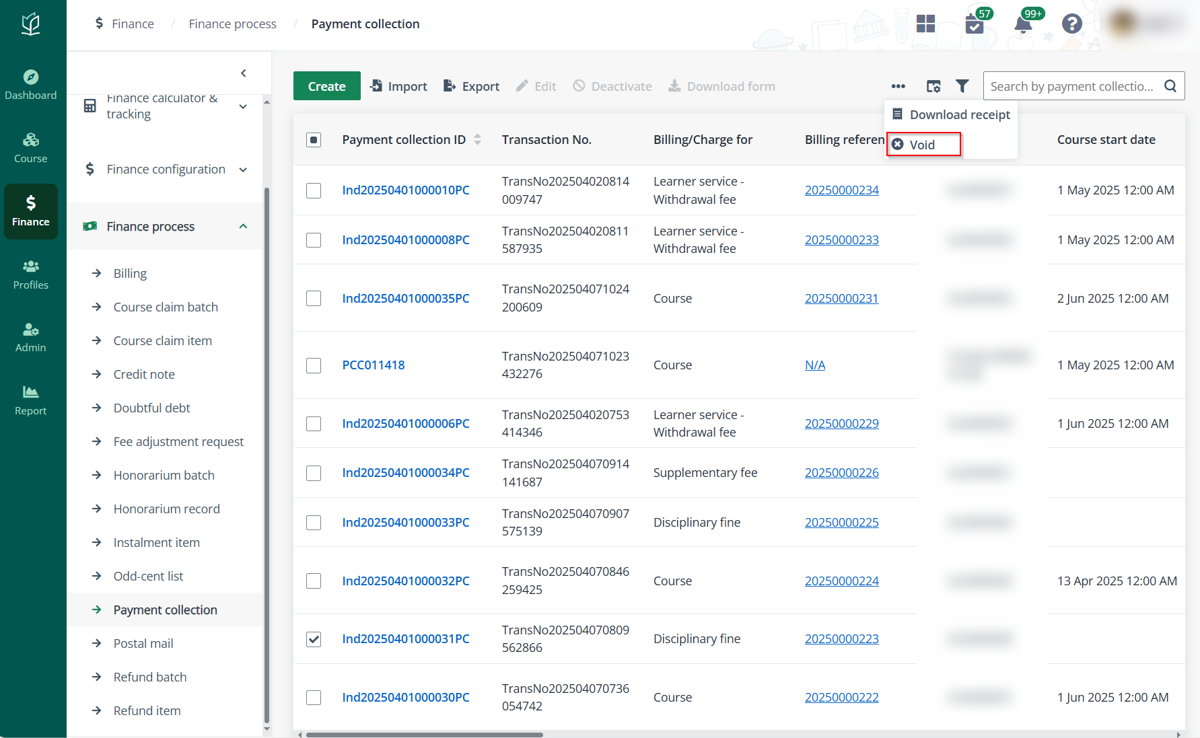The height and width of the screenshot is (738, 1200).
Task: Collapse the Finance process menu
Action: coord(243,226)
